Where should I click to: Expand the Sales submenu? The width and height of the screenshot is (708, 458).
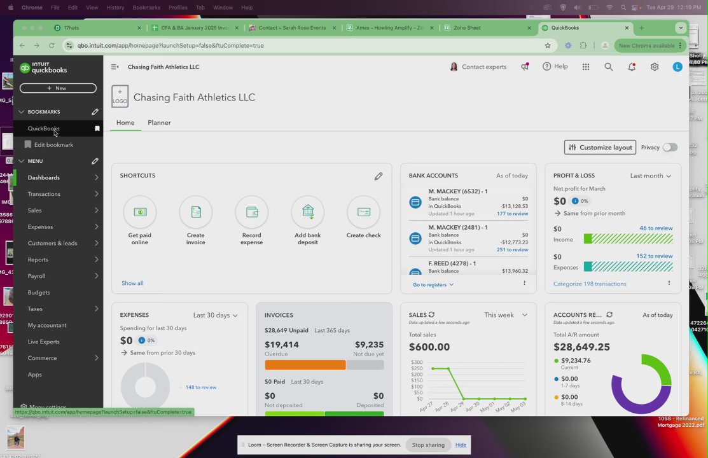pos(96,211)
